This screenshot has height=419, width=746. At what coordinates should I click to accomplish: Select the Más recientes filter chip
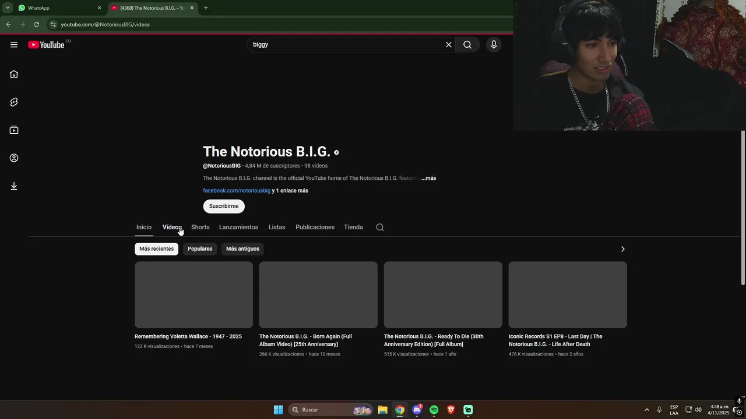click(x=156, y=249)
